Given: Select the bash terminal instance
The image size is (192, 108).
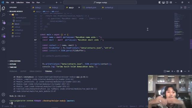Looking at the screenshot, I should click(167, 71).
